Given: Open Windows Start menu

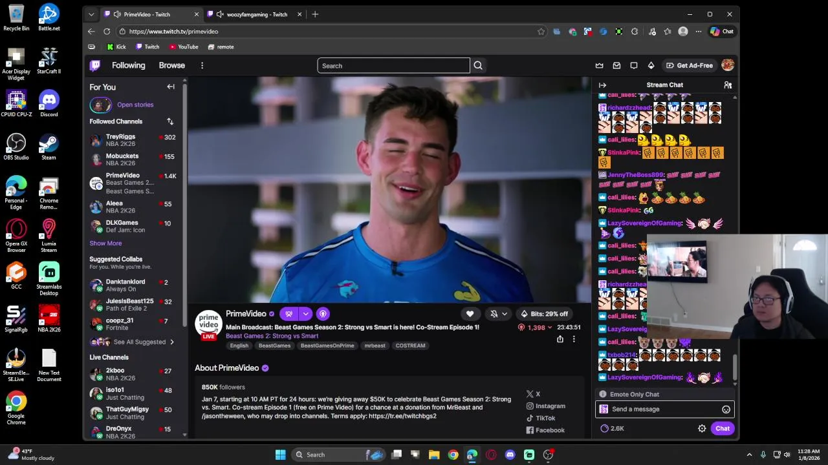Looking at the screenshot, I should tap(280, 455).
